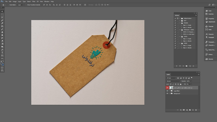Enable Show Transform Controls checkbox
This screenshot has height=122, width=217.
pyautogui.click(x=26, y=5)
